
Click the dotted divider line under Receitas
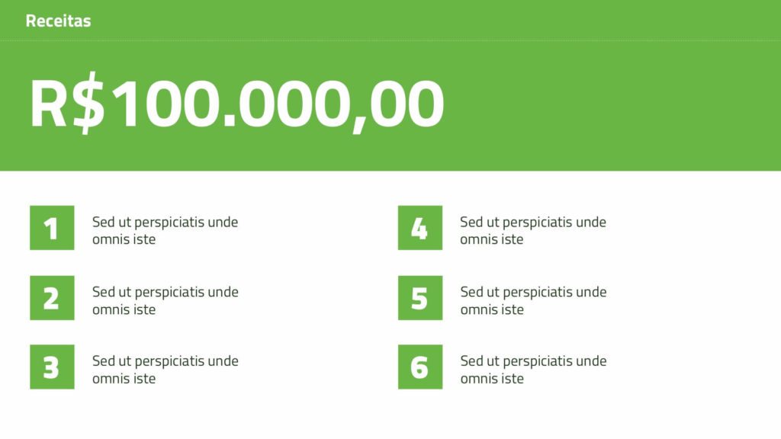coord(390,40)
